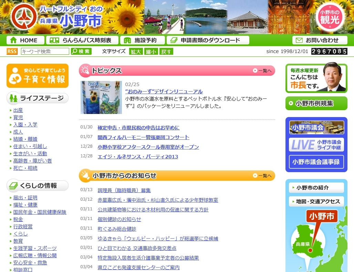The width and height of the screenshot is (354, 272).
Task: Click the キーワード検索 search field
Action: click(45, 51)
